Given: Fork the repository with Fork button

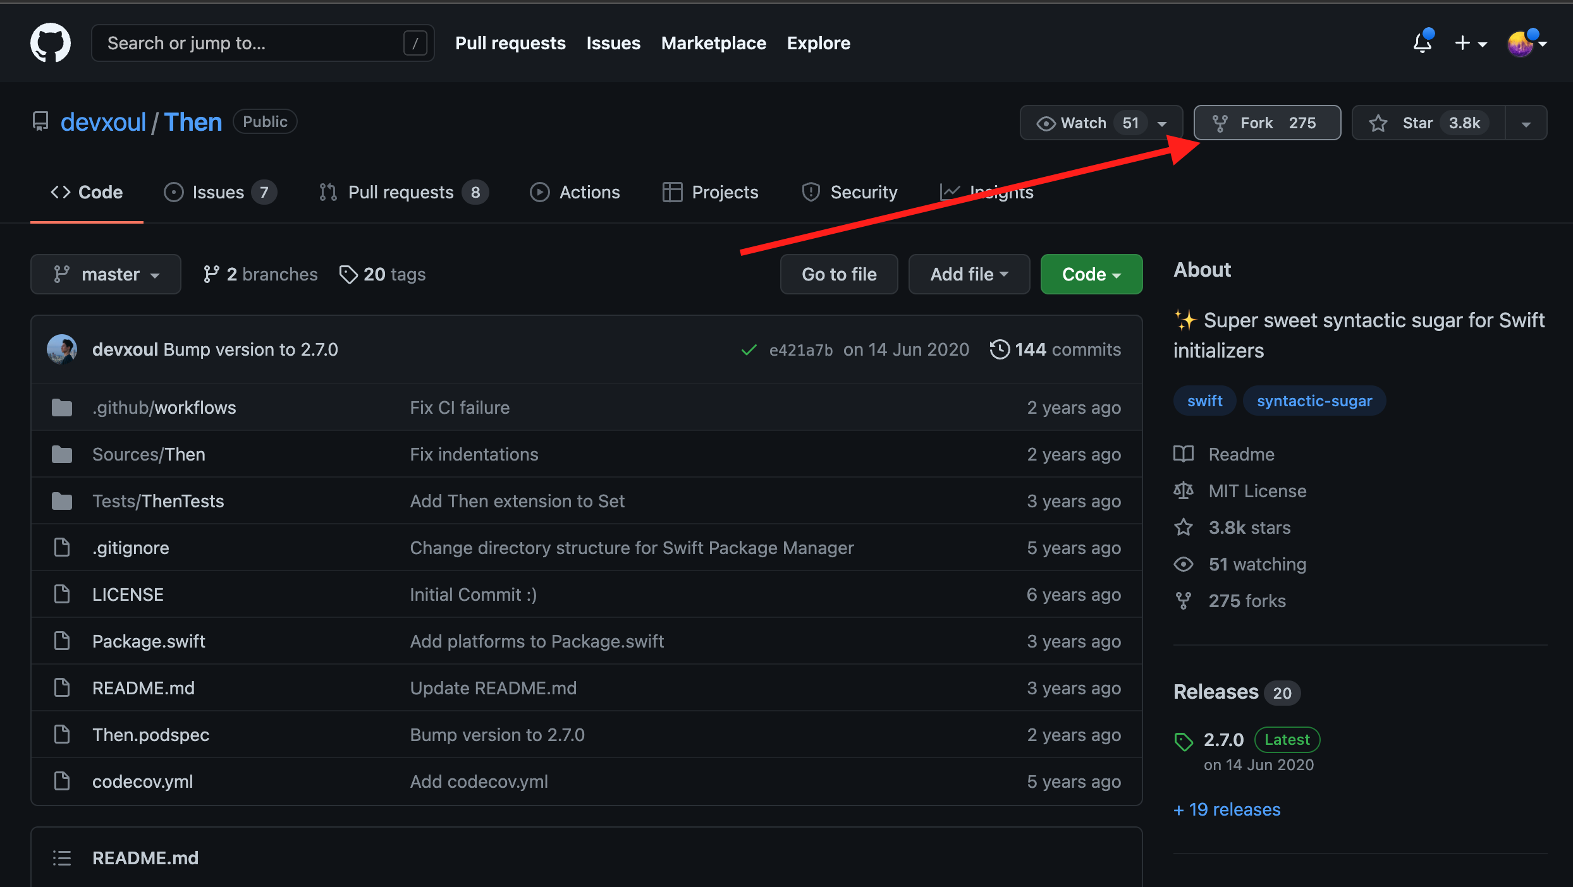Looking at the screenshot, I should pos(1266,123).
